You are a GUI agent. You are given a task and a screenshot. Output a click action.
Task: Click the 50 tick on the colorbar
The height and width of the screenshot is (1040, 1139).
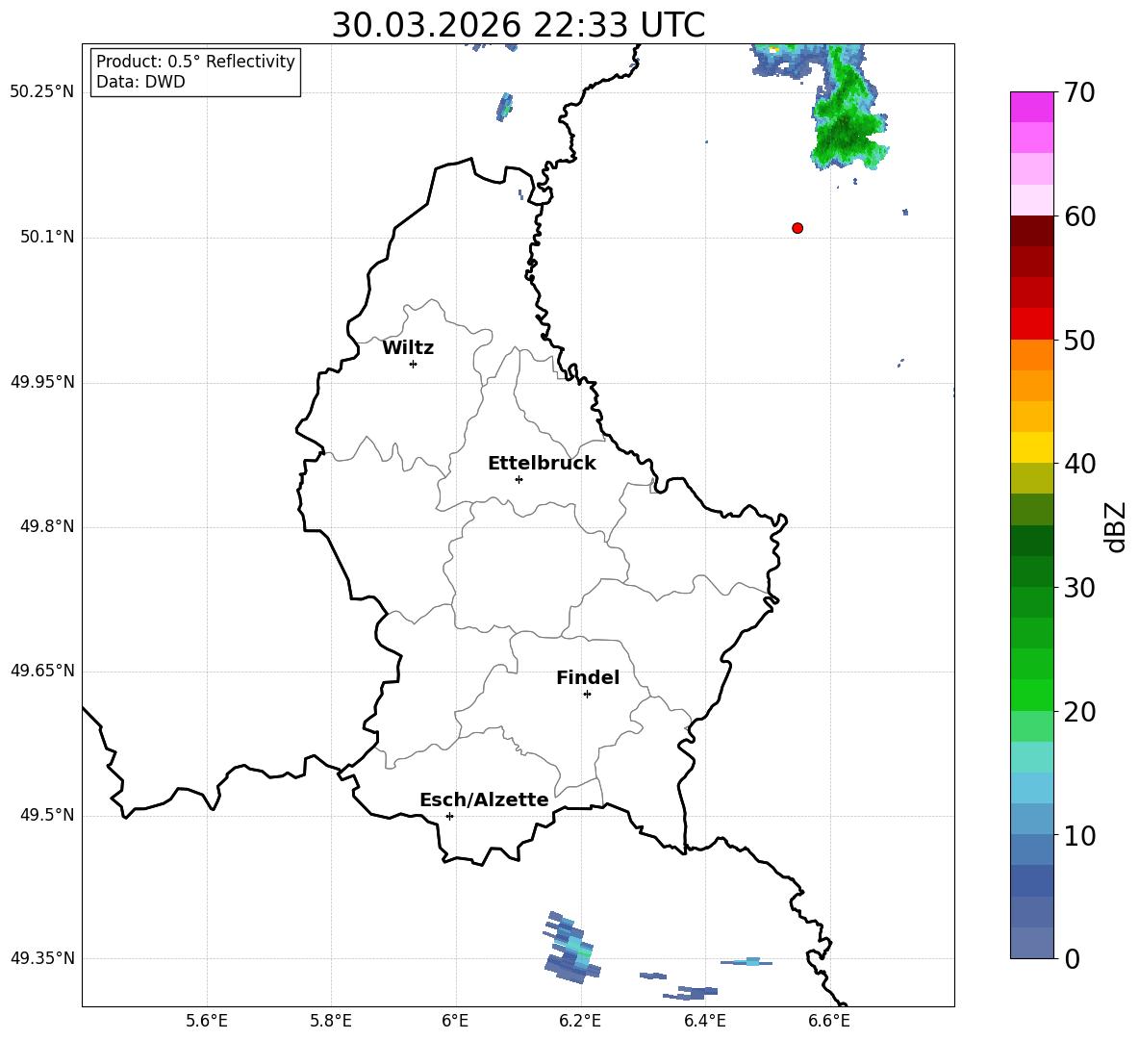point(1078,340)
